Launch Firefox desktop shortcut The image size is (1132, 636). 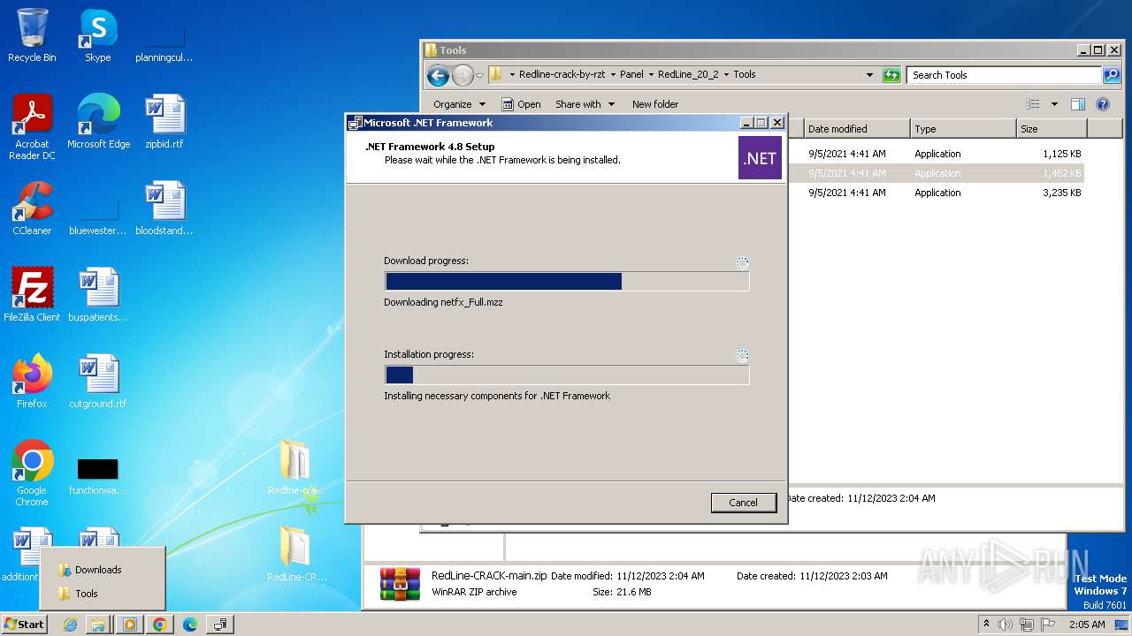click(32, 382)
